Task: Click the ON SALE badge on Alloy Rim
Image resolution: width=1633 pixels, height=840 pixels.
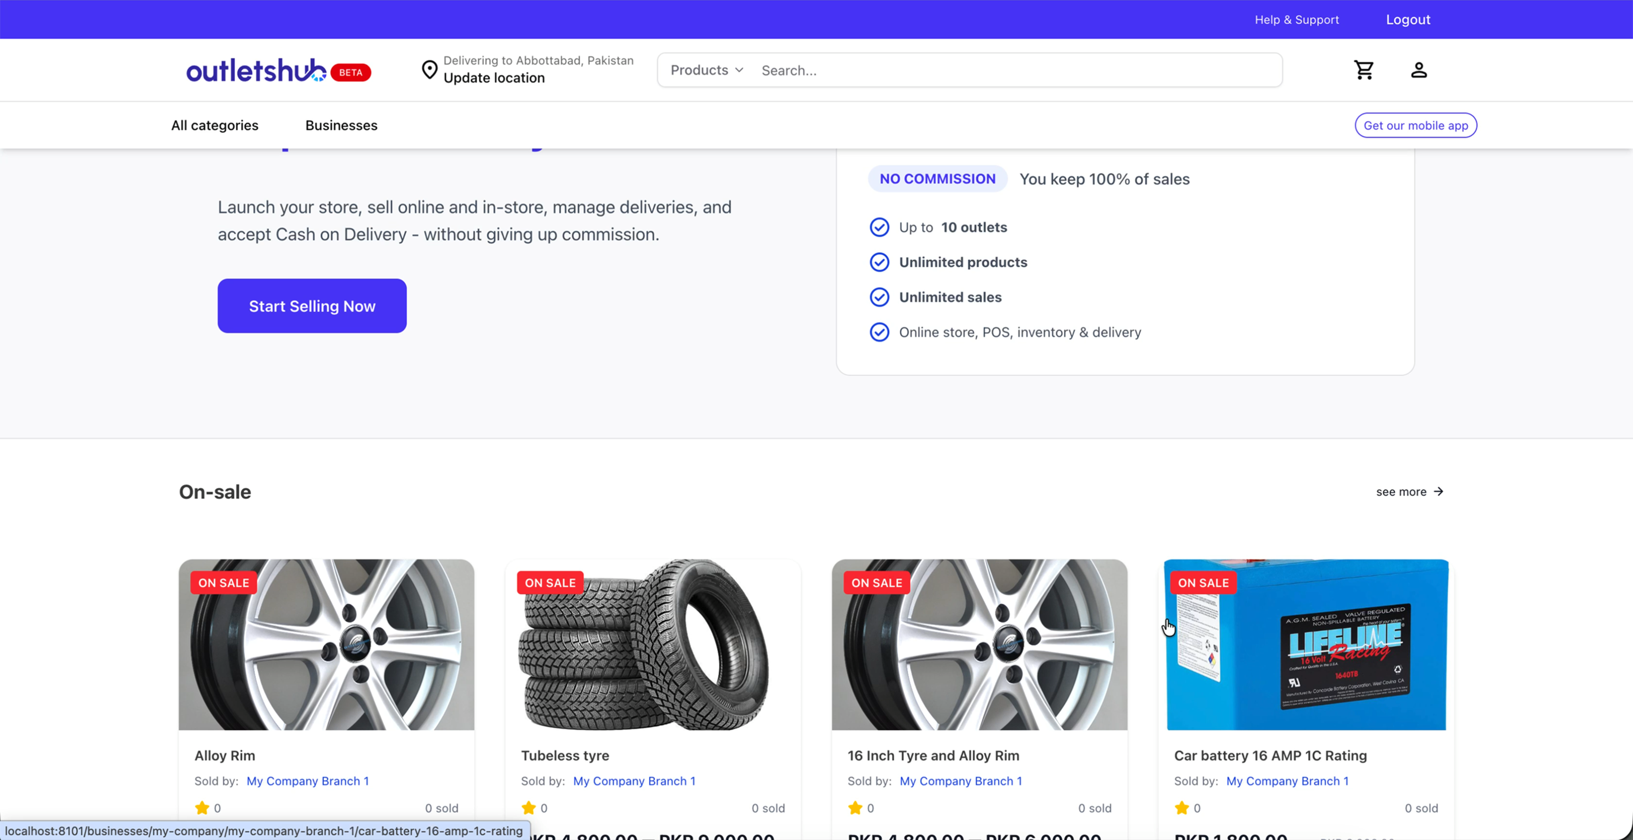Action: point(223,583)
